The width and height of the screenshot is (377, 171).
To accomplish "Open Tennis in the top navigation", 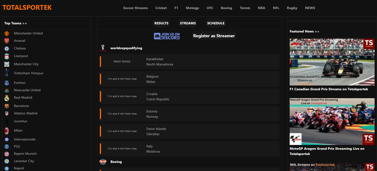I will (x=245, y=8).
